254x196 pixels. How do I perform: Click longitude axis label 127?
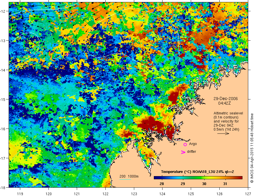point(248,194)
